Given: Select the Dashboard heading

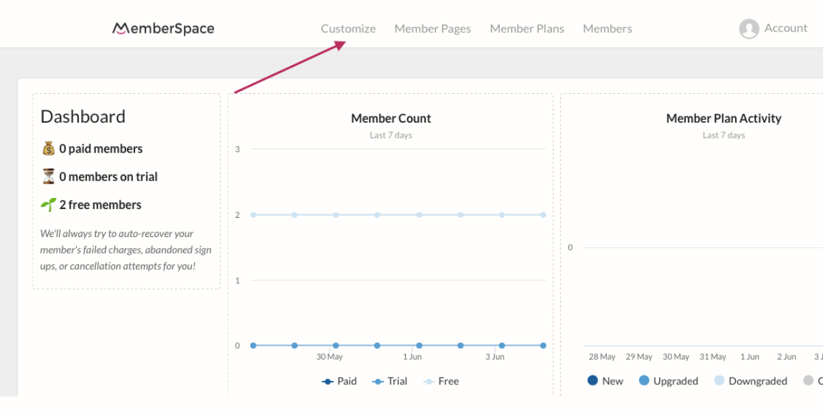Looking at the screenshot, I should 83,116.
